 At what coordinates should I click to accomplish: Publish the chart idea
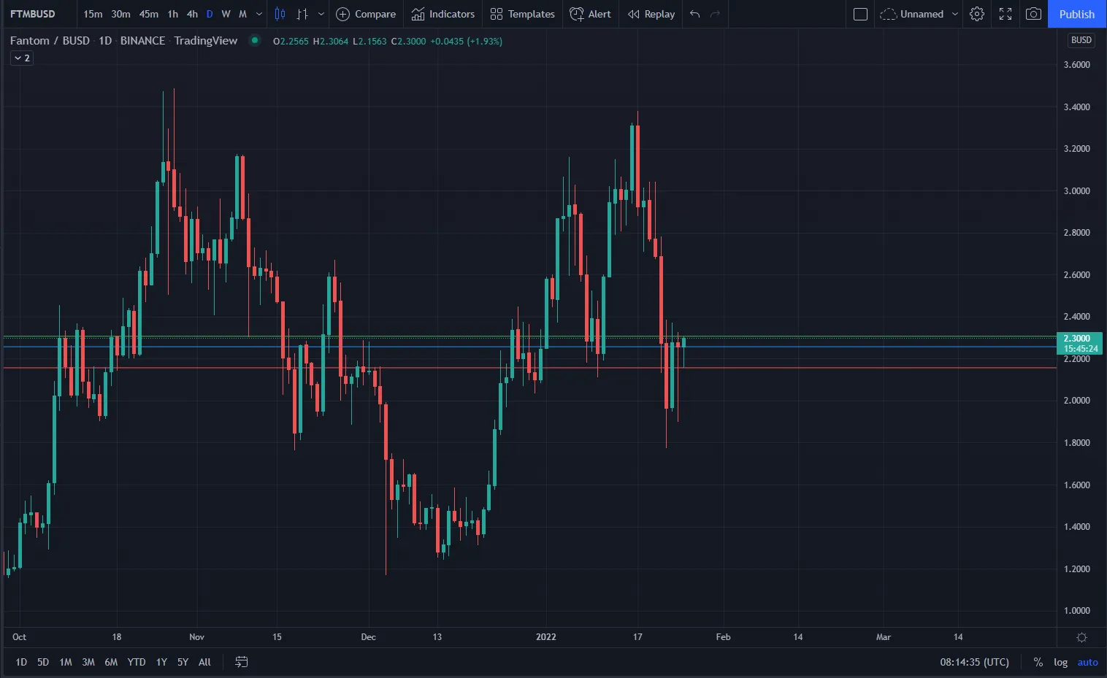tap(1077, 14)
